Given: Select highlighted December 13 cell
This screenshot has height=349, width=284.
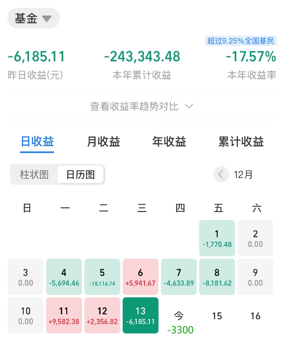Looking at the screenshot, I should (x=140, y=316).
